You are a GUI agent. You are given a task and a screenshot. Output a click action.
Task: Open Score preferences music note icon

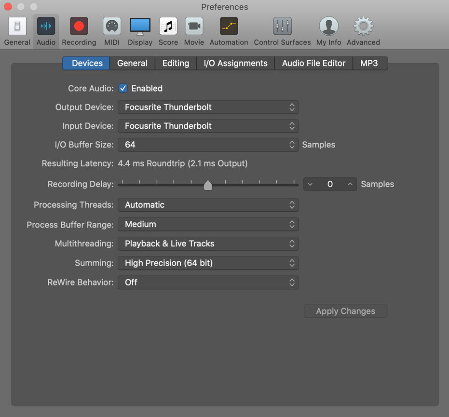click(x=168, y=26)
